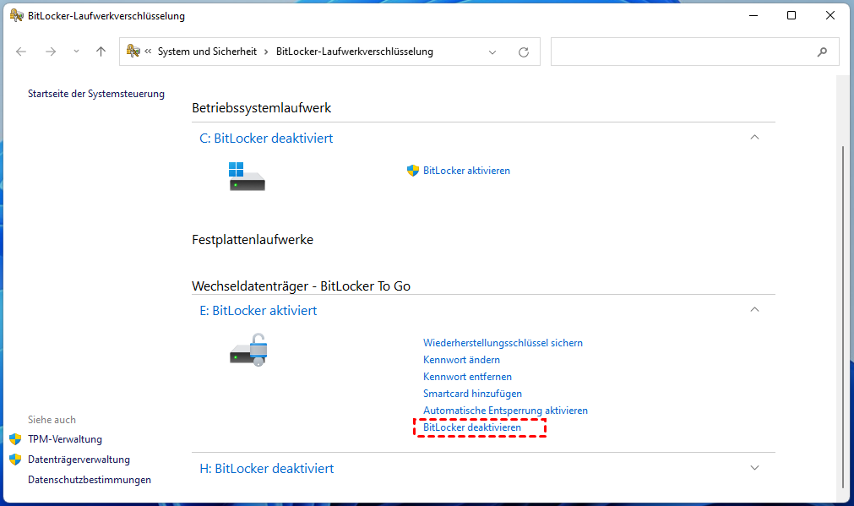Viewport: 854px width, 506px height.
Task: Open Datenschutzbestimmungen
Action: [90, 480]
